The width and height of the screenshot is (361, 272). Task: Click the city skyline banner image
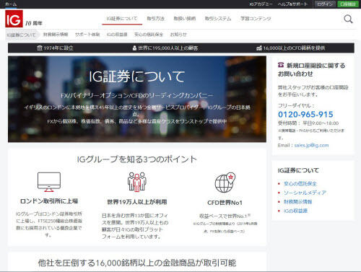137,99
